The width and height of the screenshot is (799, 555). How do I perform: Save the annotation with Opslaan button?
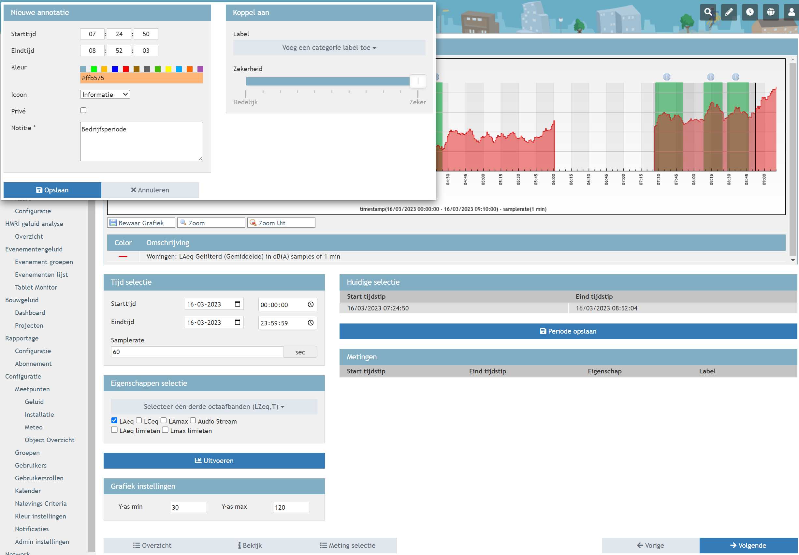tap(52, 190)
